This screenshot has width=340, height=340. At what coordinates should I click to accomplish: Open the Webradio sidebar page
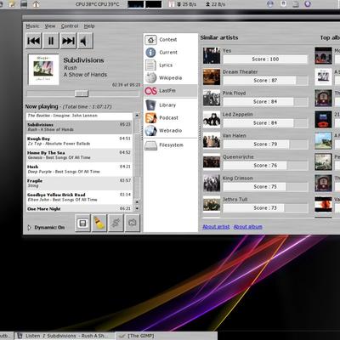(x=170, y=131)
